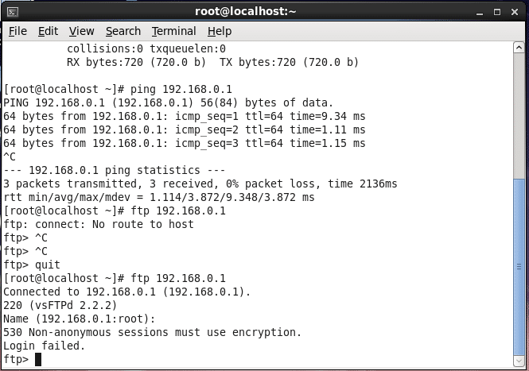Open the File menu
Viewport: 529px width, 371px height.
coord(18,31)
